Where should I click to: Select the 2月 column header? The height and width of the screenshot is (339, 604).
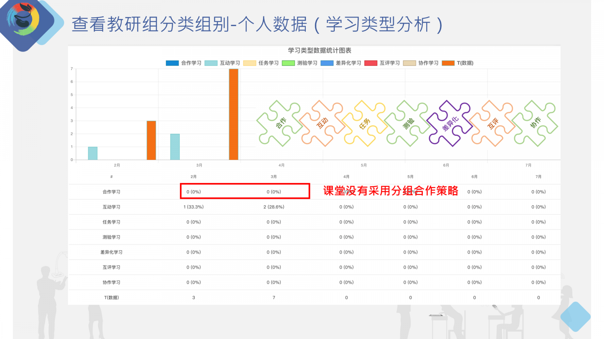[194, 176]
